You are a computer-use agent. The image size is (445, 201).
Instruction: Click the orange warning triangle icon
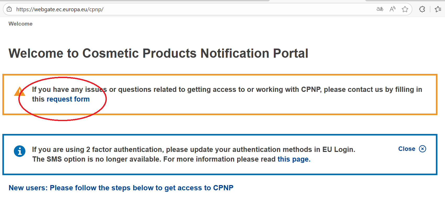[x=19, y=92]
